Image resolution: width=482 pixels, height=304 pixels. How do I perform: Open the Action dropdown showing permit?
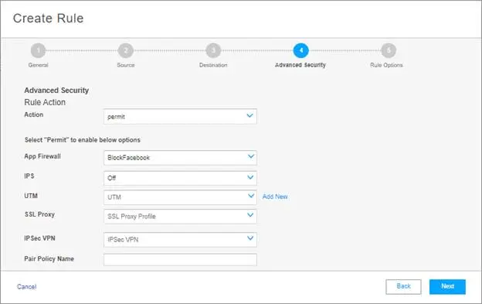(180, 116)
